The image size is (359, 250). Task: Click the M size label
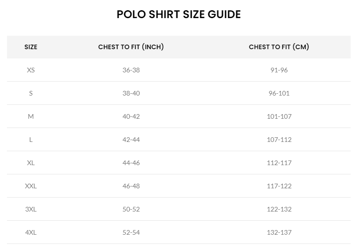click(x=31, y=116)
